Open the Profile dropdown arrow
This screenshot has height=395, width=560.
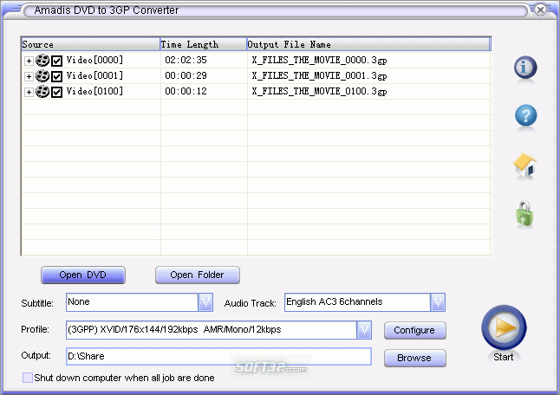[x=364, y=330]
